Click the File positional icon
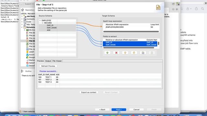This screenshot has height=116, width=207. 27,35
